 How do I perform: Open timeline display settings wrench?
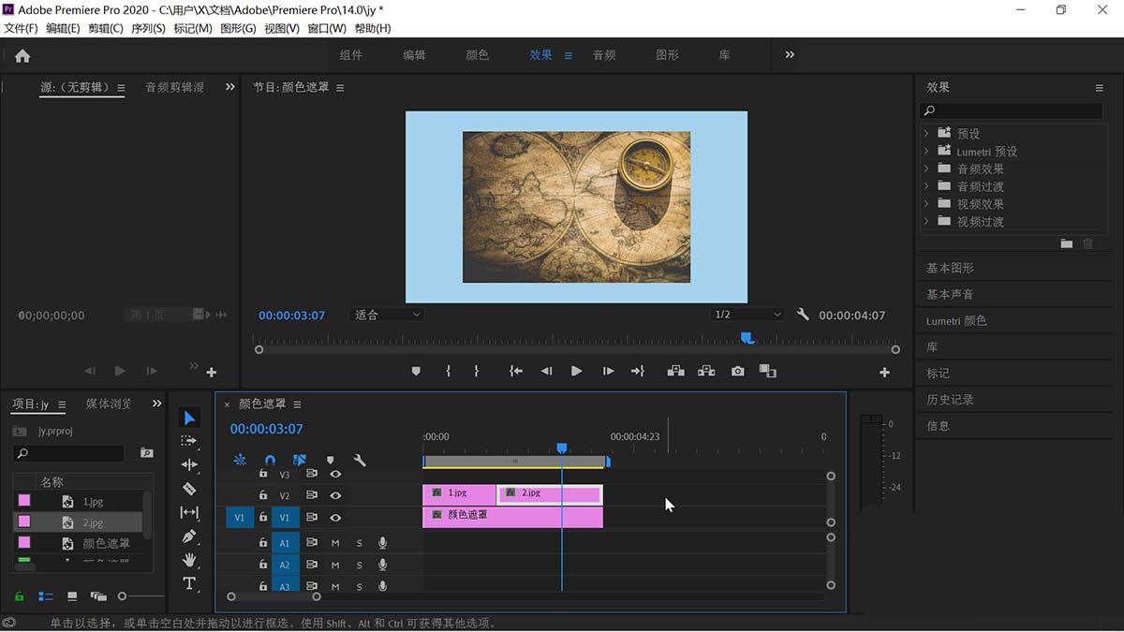click(x=360, y=460)
